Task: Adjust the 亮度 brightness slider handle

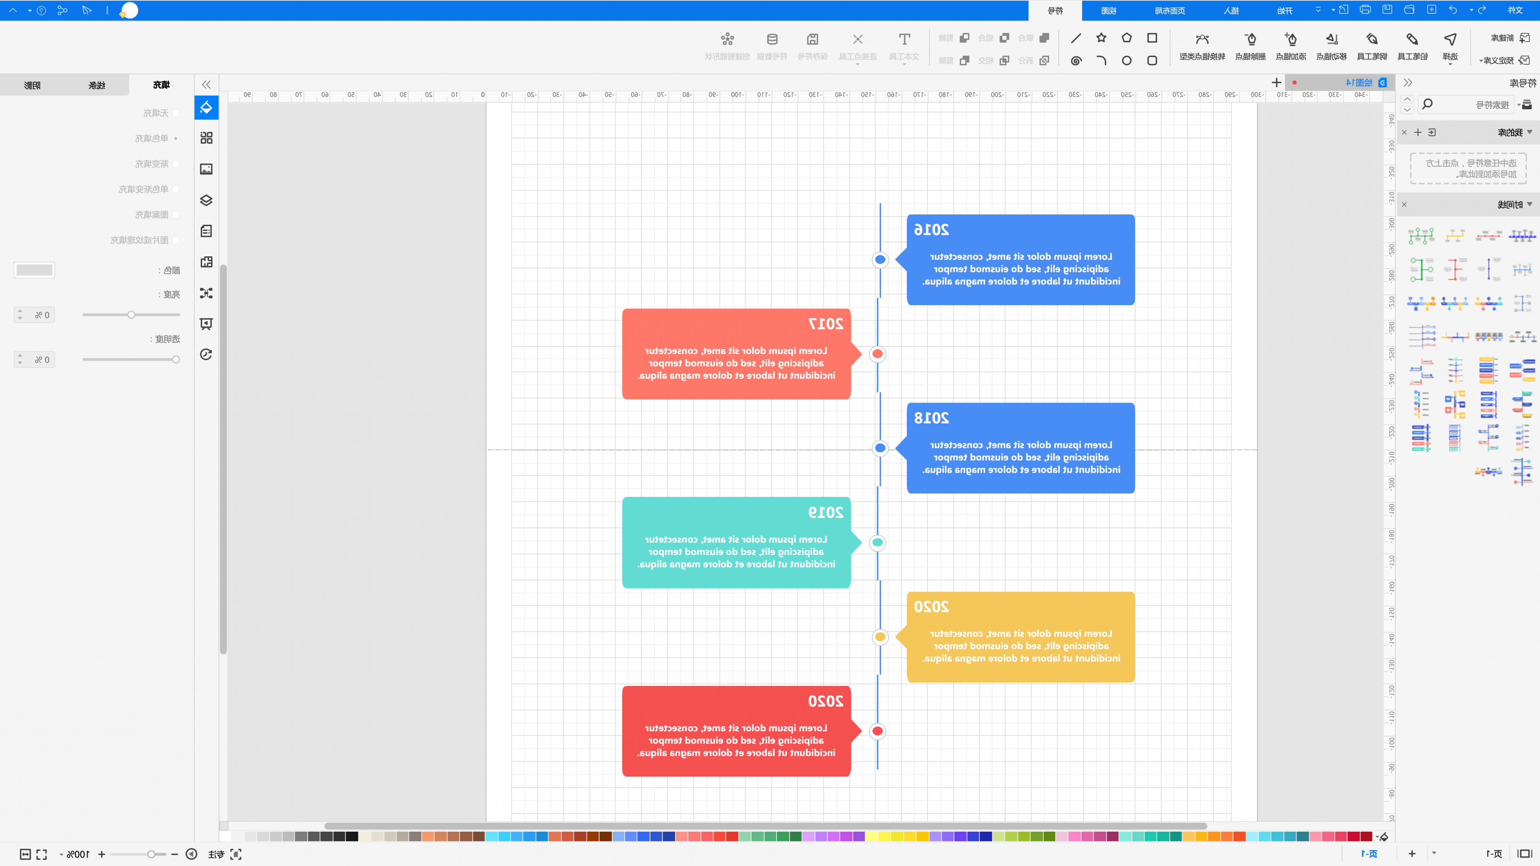Action: click(x=131, y=314)
